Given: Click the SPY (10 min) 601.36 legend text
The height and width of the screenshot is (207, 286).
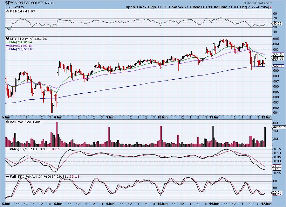Looking at the screenshot, I should (28, 39).
